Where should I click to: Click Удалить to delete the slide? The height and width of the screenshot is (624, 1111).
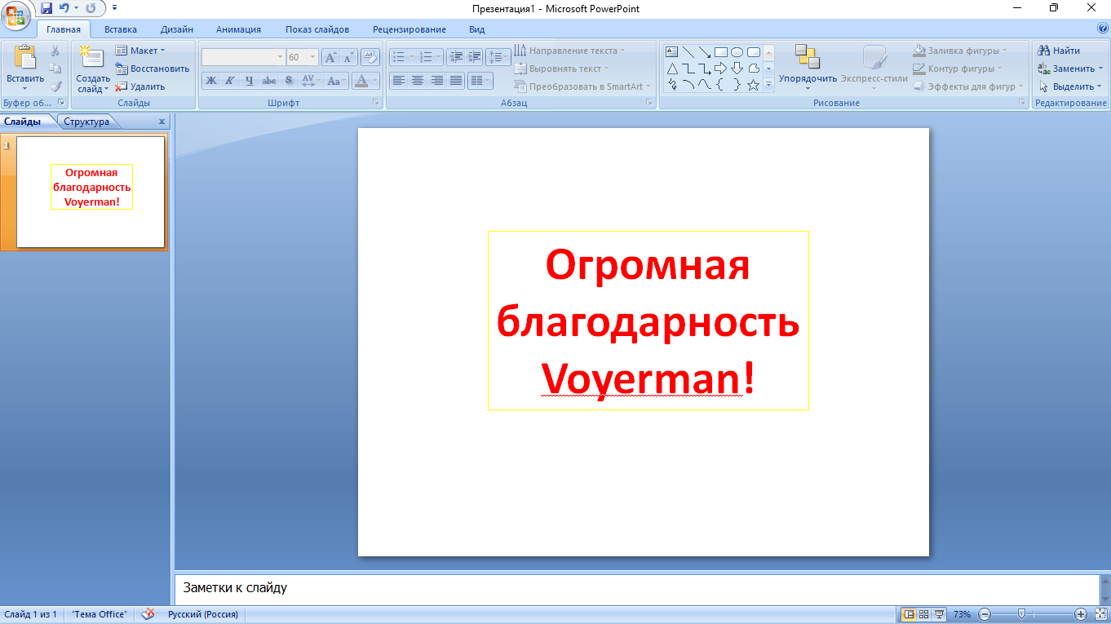pos(140,86)
